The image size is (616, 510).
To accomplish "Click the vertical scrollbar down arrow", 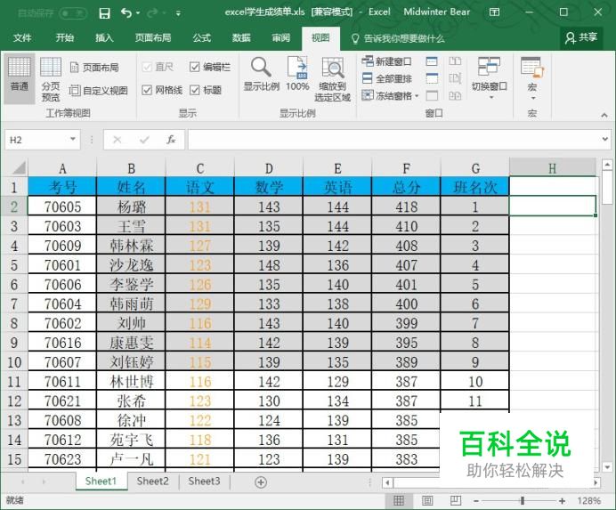I will 607,466.
